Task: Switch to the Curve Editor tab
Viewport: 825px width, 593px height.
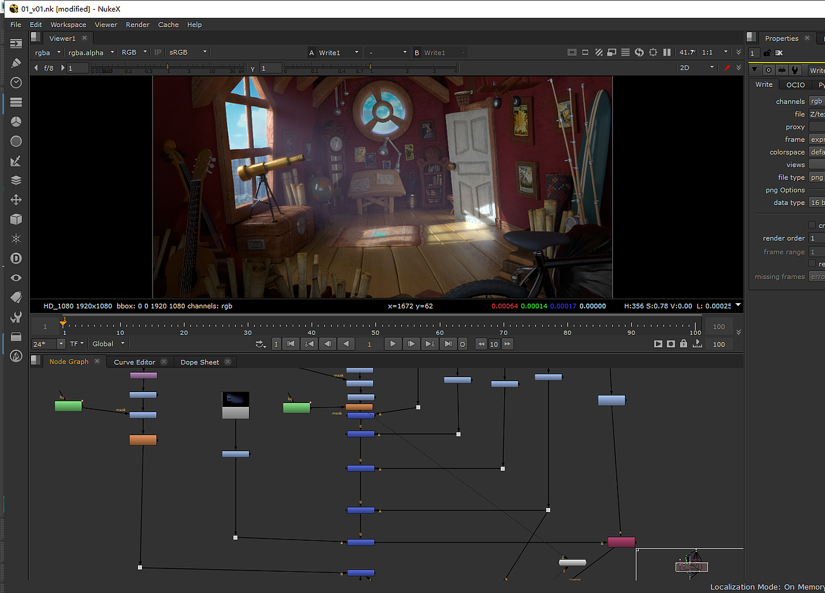Action: point(135,362)
